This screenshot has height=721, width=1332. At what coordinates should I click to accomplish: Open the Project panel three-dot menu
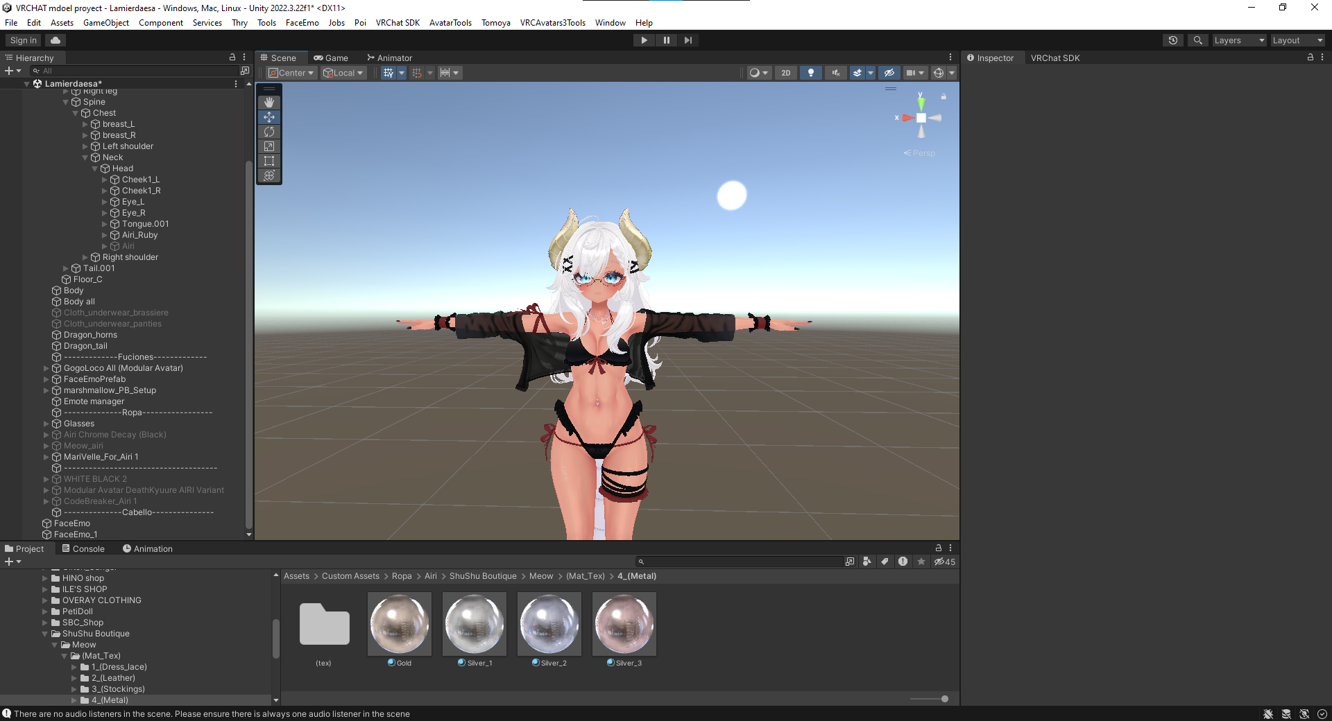950,548
